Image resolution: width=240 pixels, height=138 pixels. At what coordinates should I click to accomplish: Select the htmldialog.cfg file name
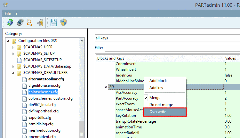click(41, 124)
